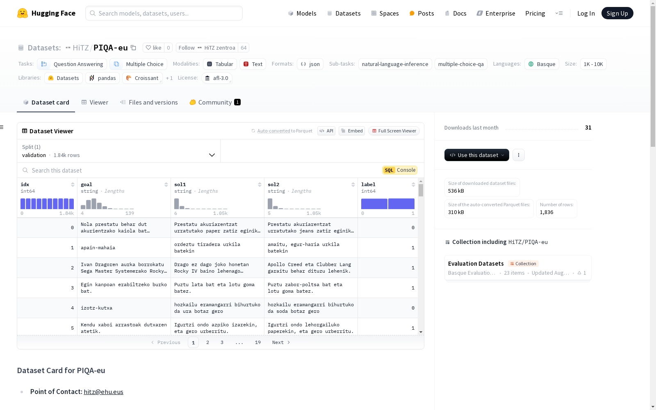Click the Multiple Choice task tag

click(139, 64)
